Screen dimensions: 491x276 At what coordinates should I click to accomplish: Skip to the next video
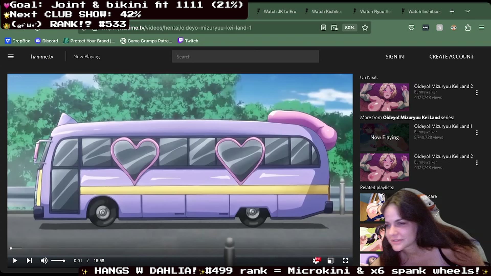(29, 261)
